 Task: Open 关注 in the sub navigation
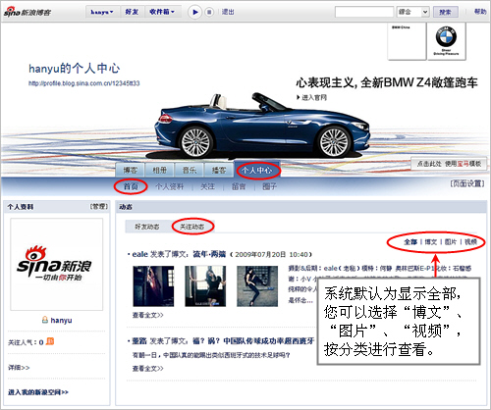pos(207,186)
